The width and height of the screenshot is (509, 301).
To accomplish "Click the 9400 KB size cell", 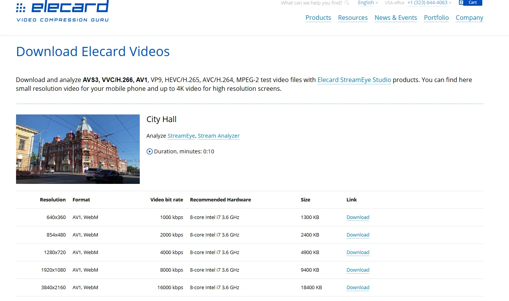I will pyautogui.click(x=310, y=270).
